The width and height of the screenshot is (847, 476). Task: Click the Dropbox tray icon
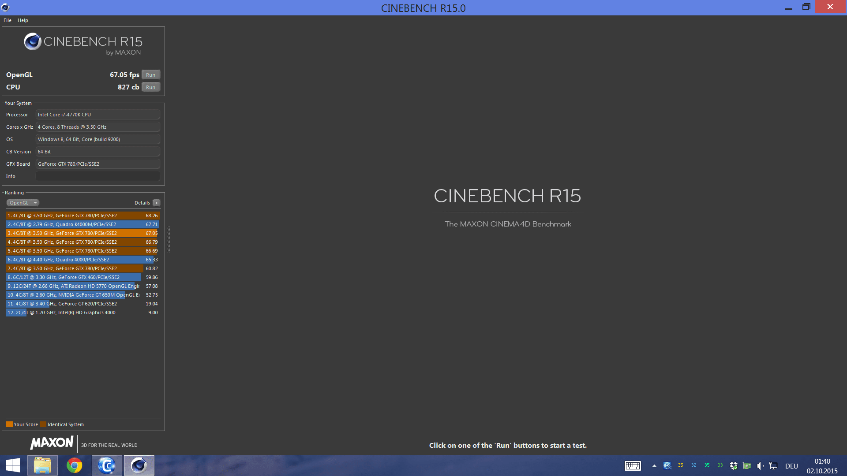coord(734,466)
